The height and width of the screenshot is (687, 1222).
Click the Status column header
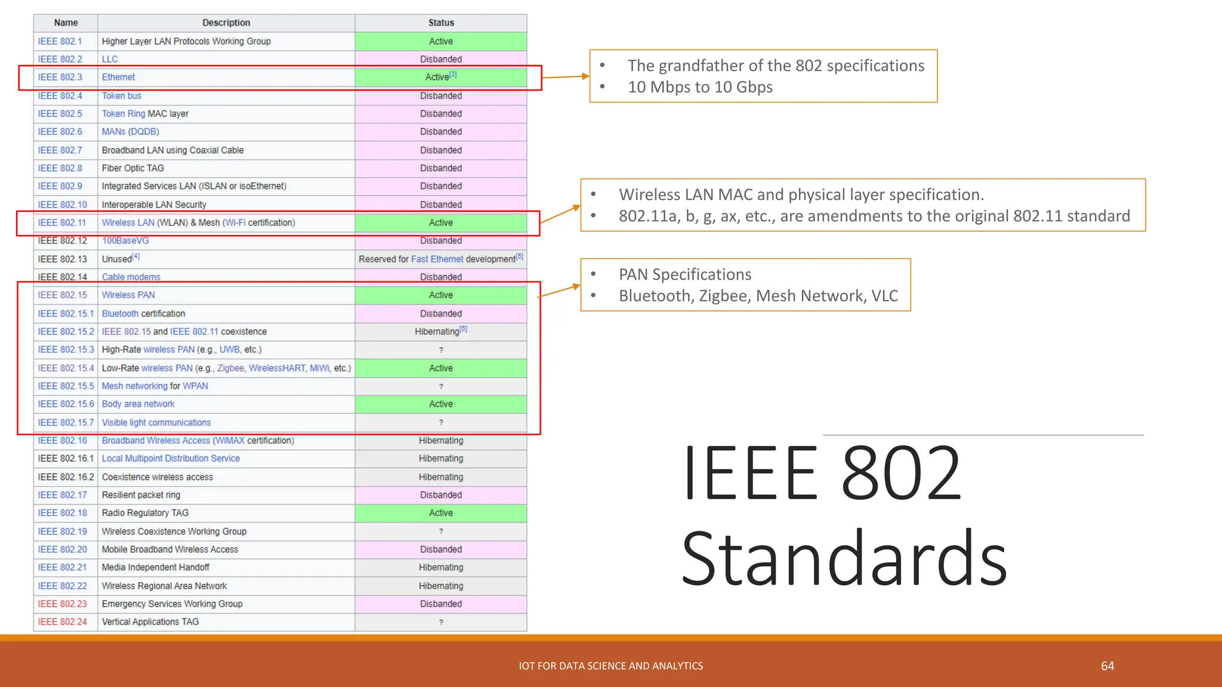[x=441, y=23]
